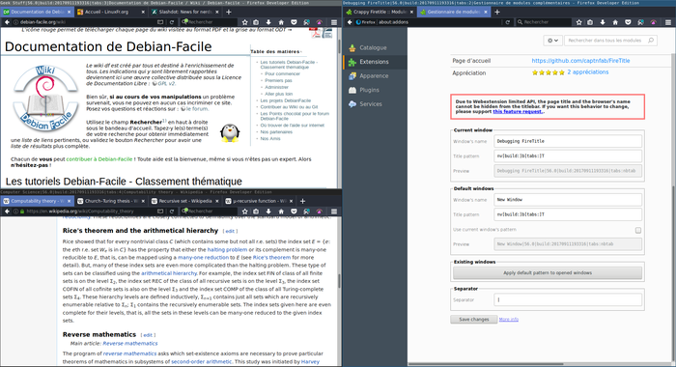Image resolution: width=676 pixels, height=367 pixels.
Task: Save Debian-Facile page to Pocket
Action: [294, 22]
